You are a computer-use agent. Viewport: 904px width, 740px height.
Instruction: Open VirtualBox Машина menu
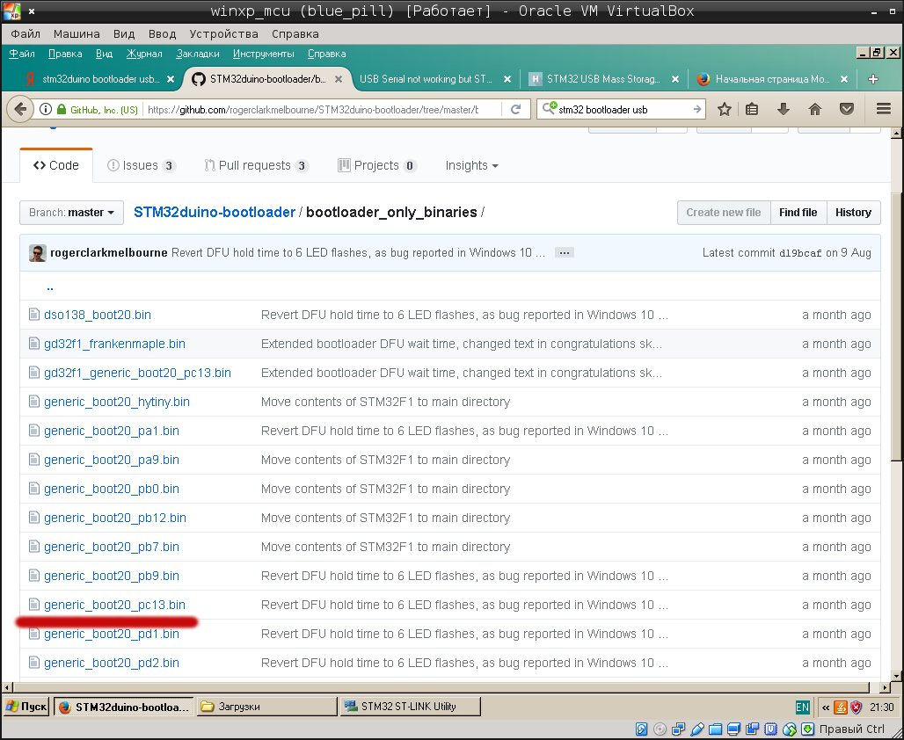tap(77, 34)
